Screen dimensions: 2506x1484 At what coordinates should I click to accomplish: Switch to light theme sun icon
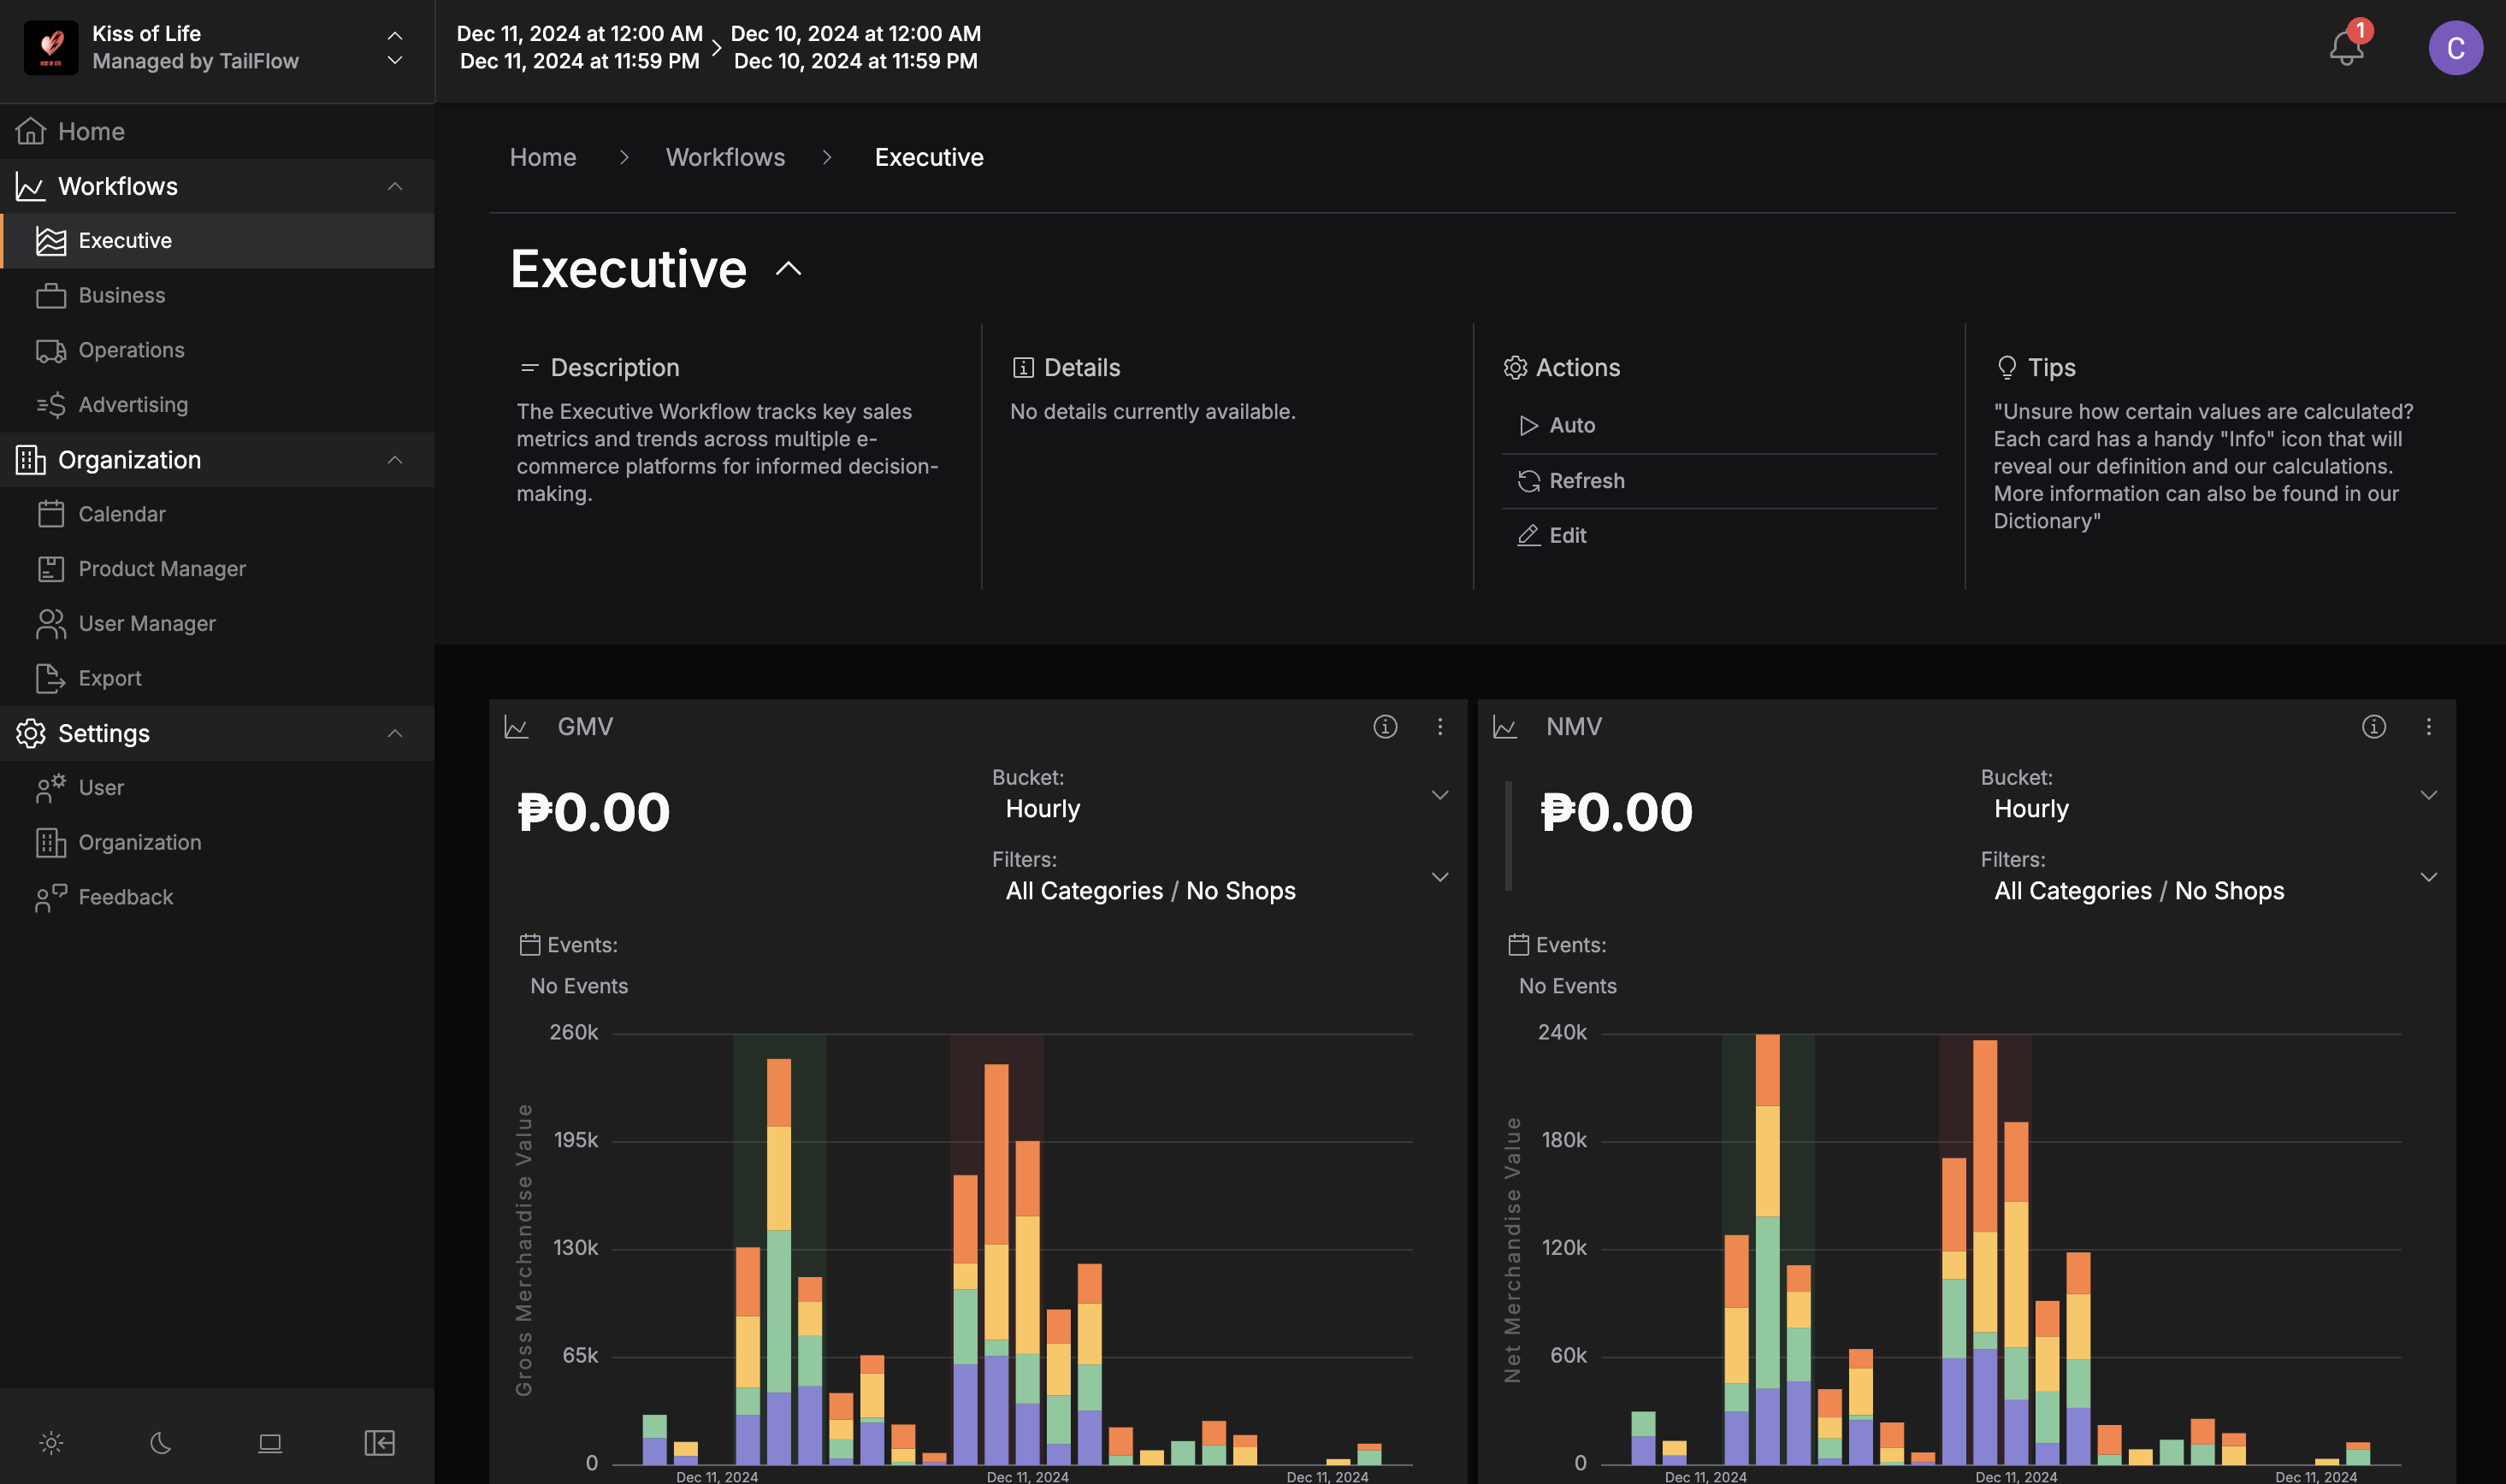pos(51,1442)
